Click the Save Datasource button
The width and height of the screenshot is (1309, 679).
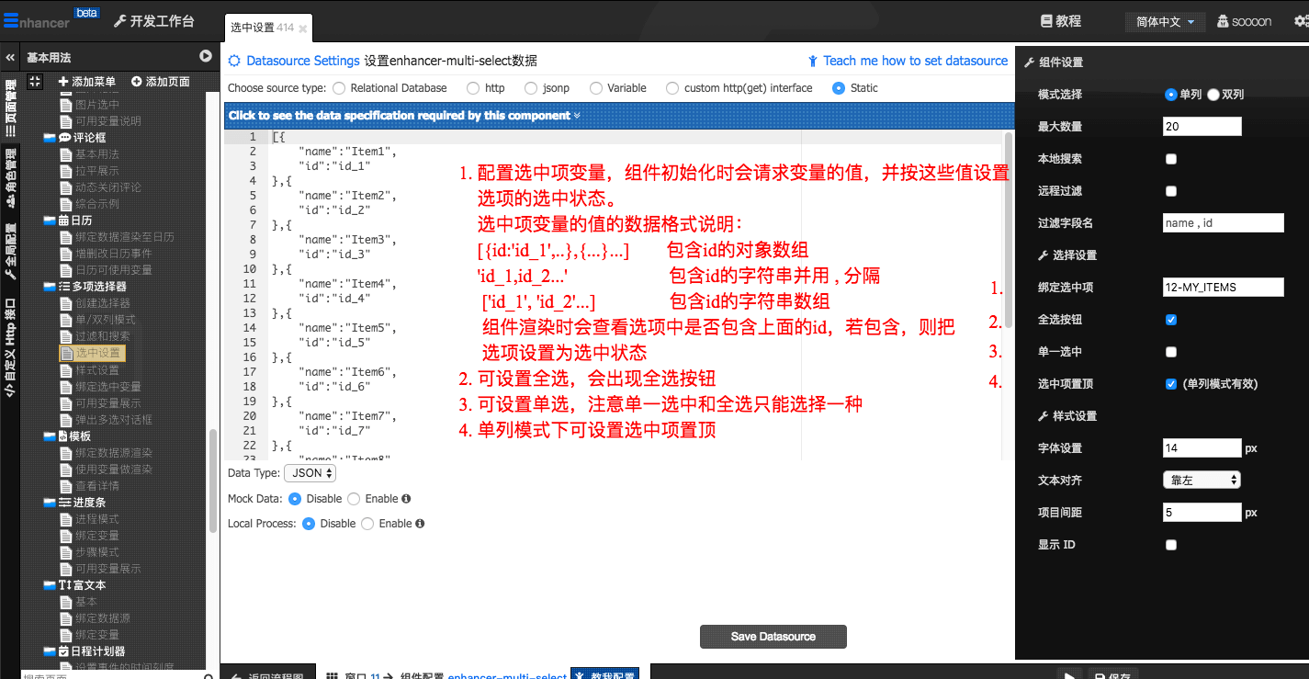773,637
